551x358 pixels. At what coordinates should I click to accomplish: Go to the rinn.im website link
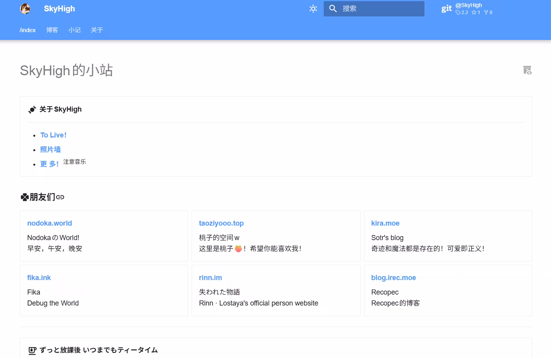point(210,278)
